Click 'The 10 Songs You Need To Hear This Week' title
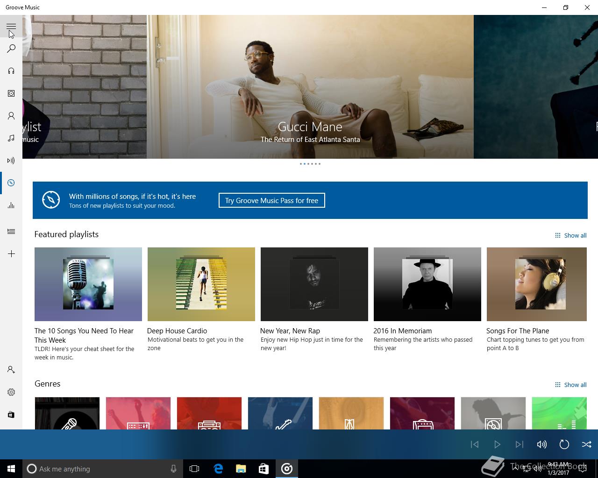This screenshot has height=478, width=598. [x=84, y=335]
